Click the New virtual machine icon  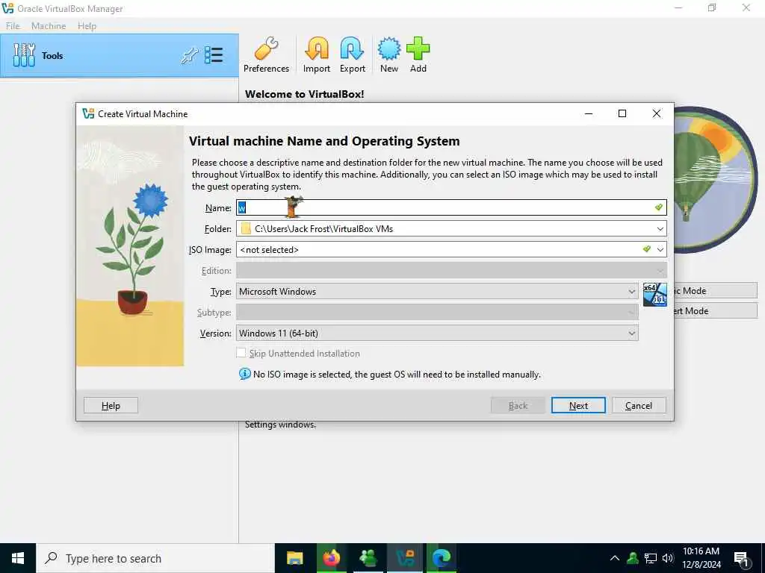tap(388, 54)
